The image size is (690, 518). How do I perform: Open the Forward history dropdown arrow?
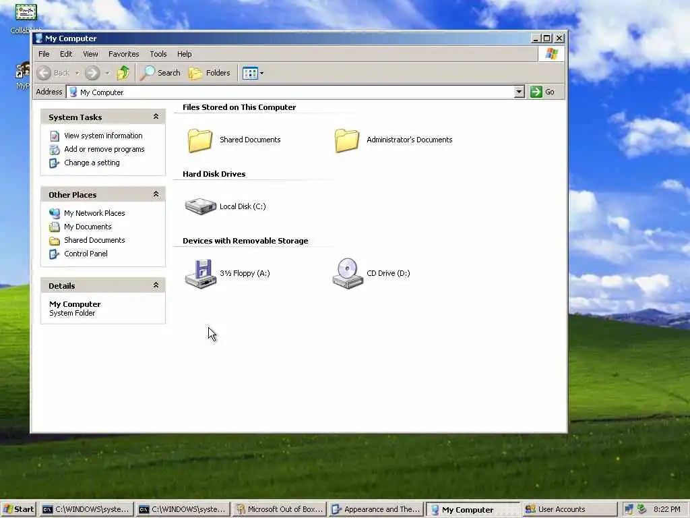(107, 73)
